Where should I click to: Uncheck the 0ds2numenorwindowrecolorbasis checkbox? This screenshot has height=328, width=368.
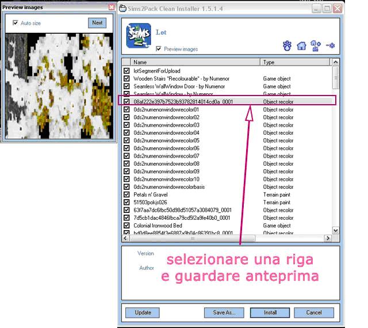pos(126,187)
